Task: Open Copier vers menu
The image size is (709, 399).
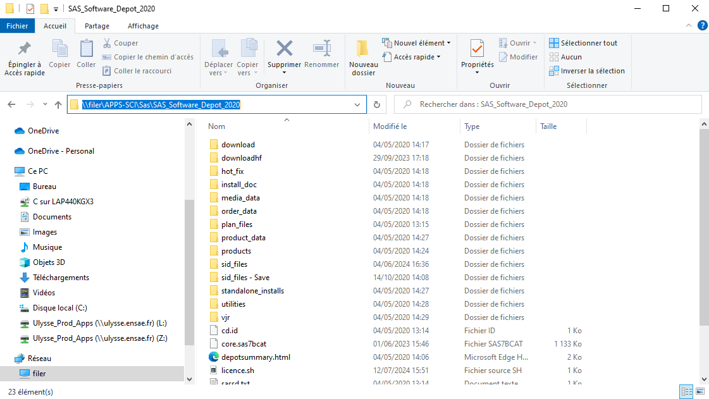Action: pos(247,58)
